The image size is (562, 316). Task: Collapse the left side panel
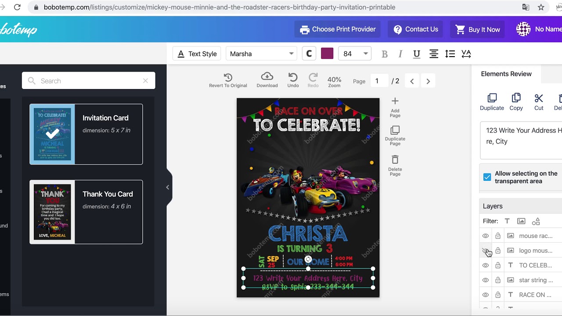tap(168, 187)
